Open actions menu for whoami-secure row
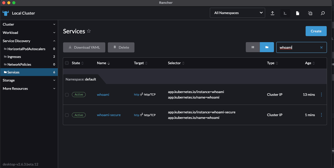 [321, 115]
